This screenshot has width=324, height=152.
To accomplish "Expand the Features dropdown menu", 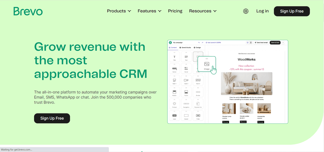I will pyautogui.click(x=149, y=11).
